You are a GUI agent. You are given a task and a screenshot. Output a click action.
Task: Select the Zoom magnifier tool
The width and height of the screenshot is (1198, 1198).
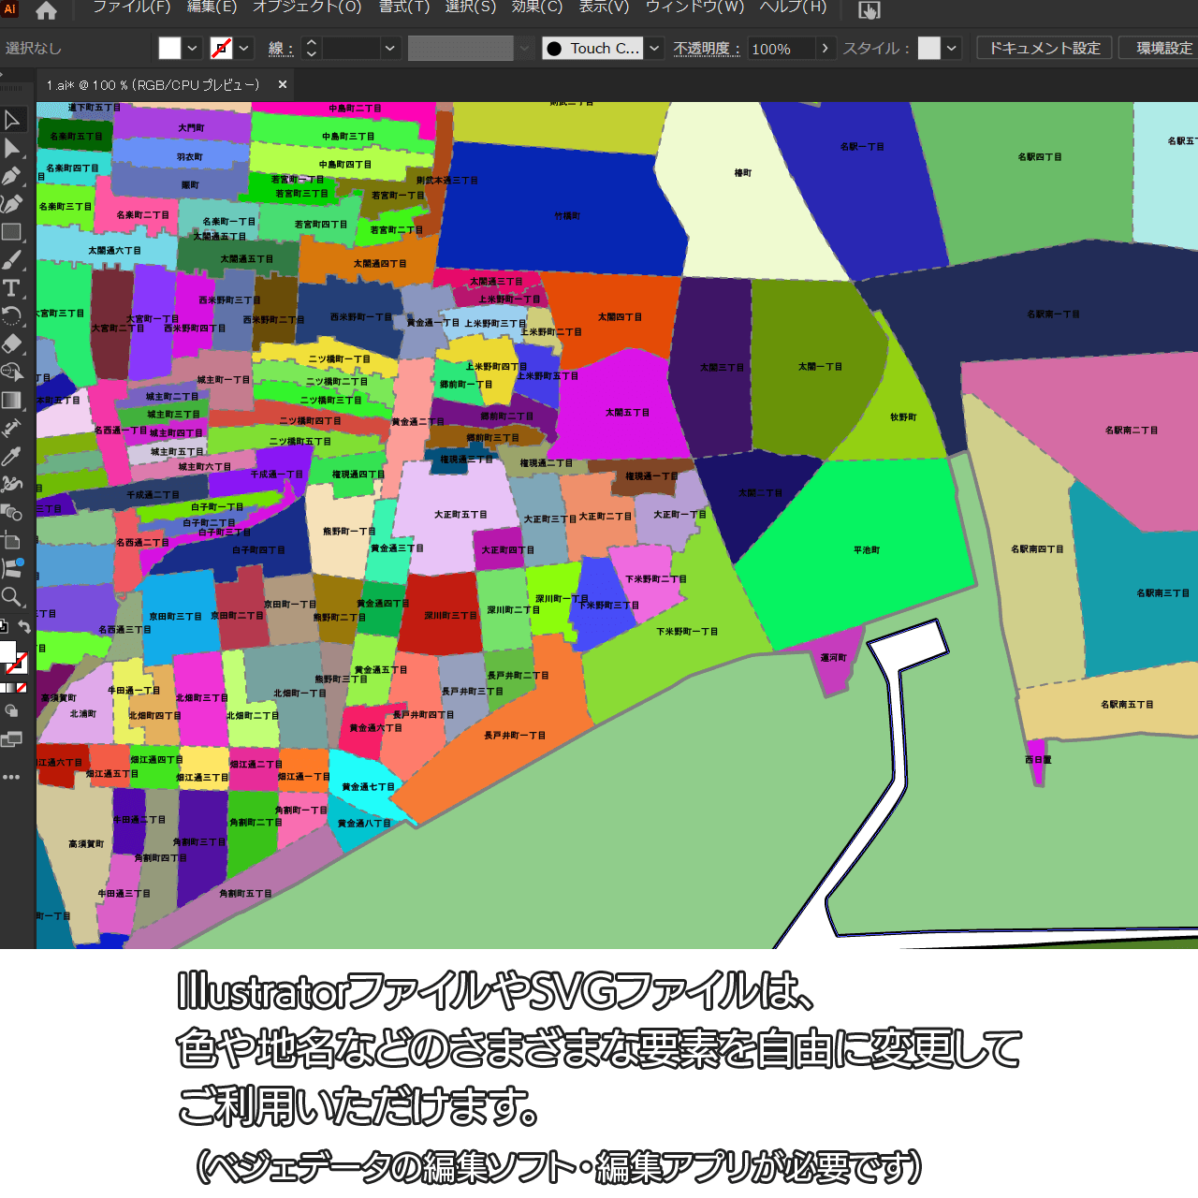12,596
